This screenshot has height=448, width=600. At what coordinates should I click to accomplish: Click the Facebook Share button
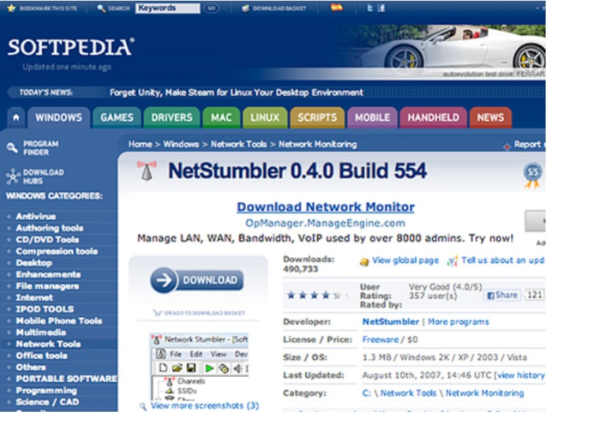(502, 296)
